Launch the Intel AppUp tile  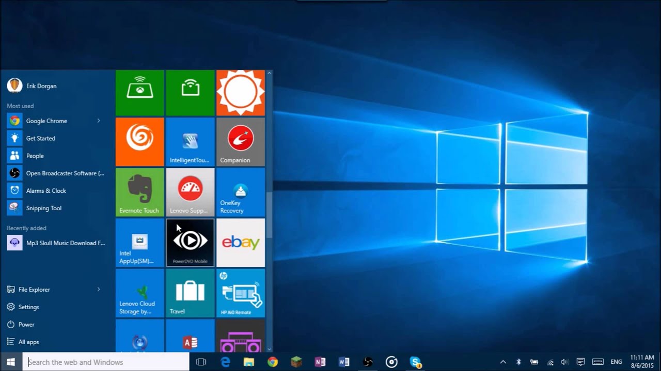point(140,243)
